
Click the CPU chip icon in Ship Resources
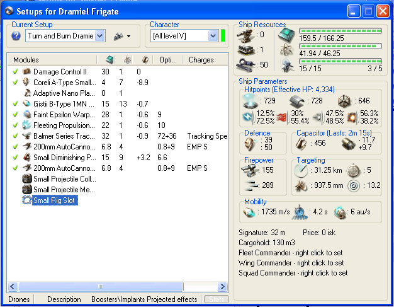286,35
